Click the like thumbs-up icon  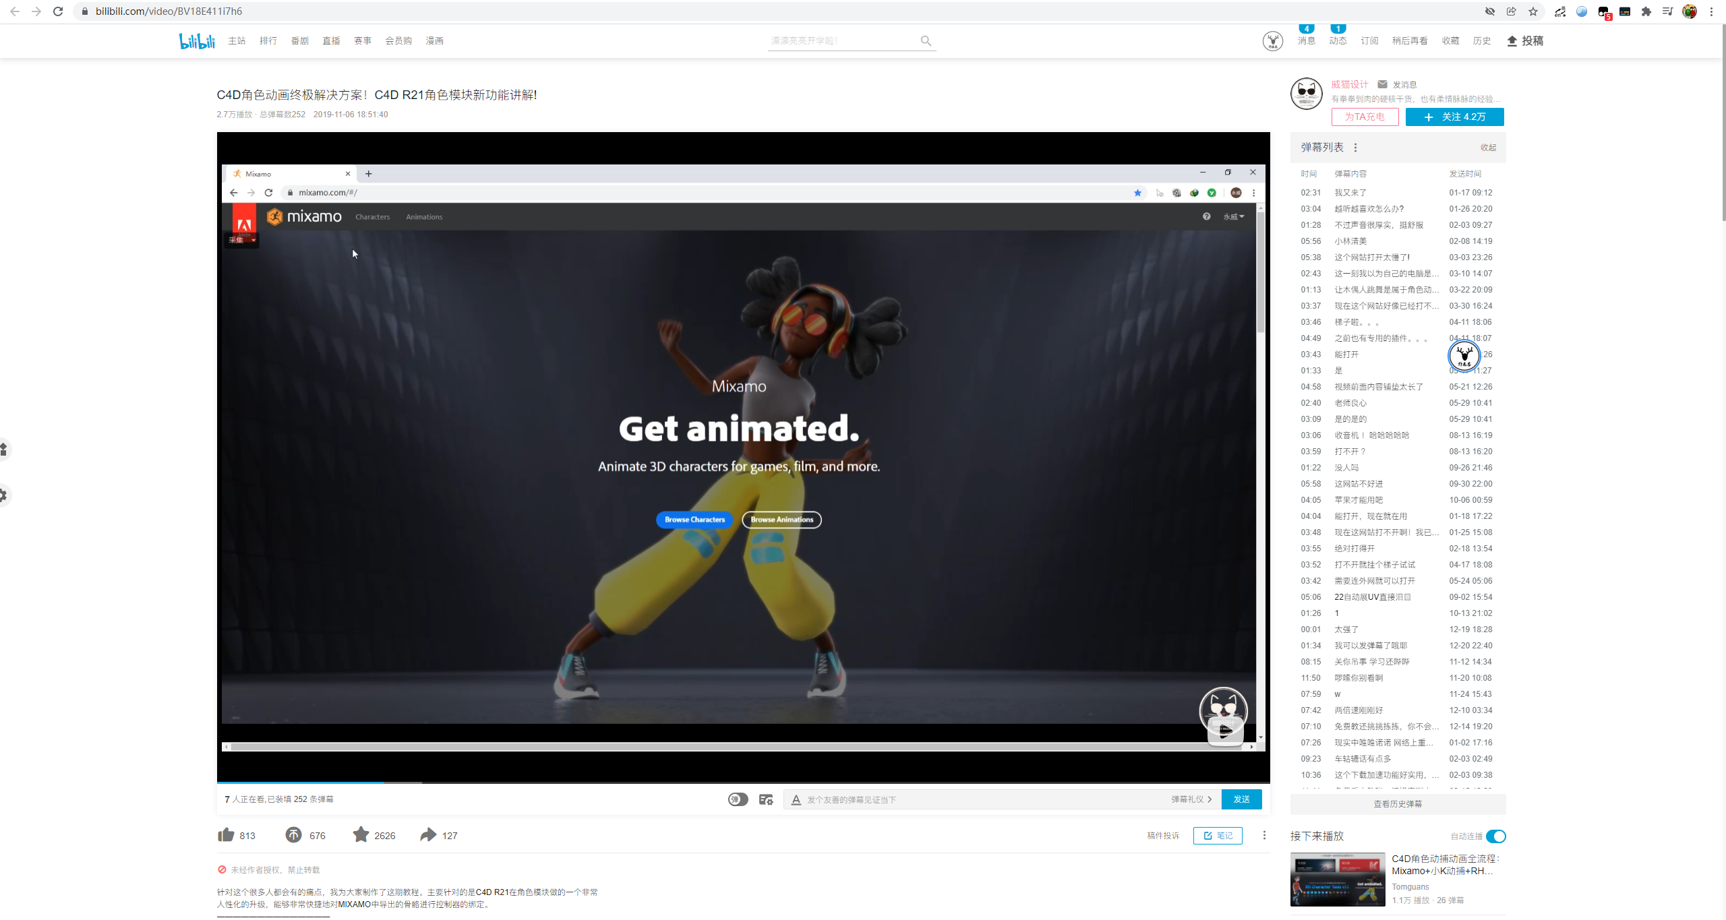[x=226, y=835]
